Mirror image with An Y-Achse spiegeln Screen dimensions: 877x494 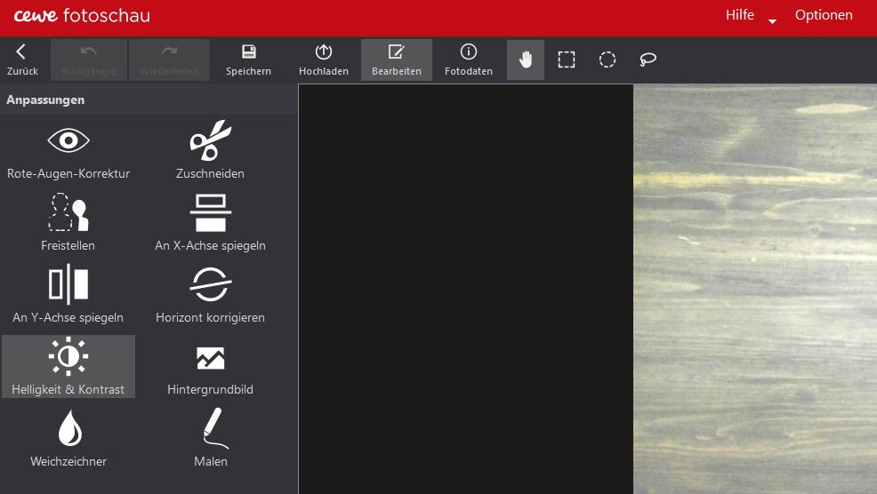coord(68,294)
